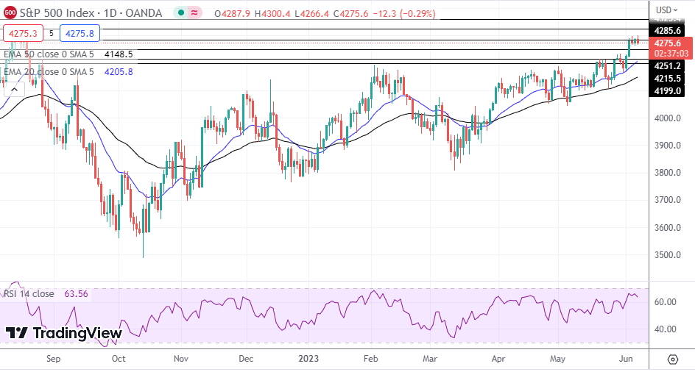Click the 4215.5 price level label

(x=667, y=79)
